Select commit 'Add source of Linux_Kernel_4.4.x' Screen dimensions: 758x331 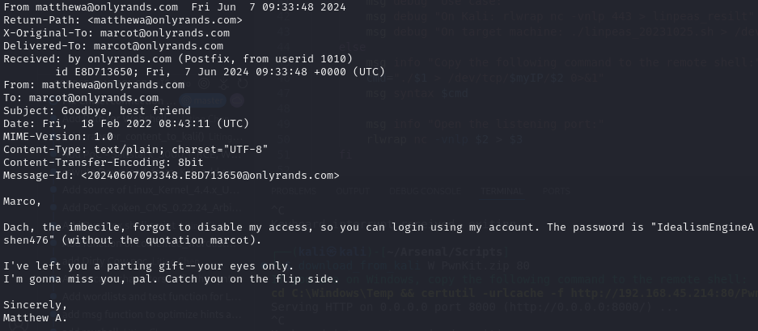click(x=150, y=189)
